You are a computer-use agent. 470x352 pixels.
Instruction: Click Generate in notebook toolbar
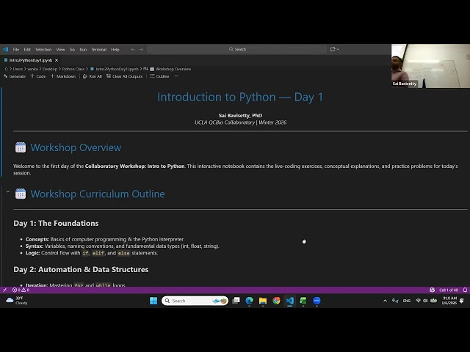(15, 76)
